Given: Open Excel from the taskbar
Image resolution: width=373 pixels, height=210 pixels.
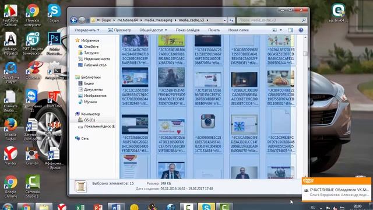Looking at the screenshot, I should [x=80, y=206].
